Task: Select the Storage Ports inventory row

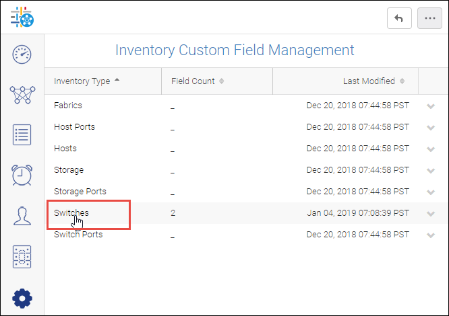Action: [x=80, y=192]
